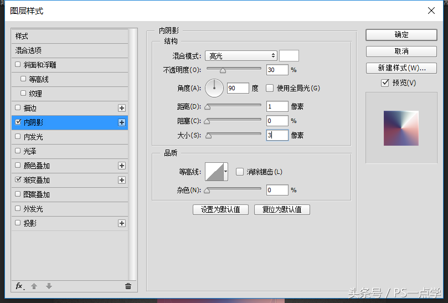Screen dimensions: 448x303
Task: Click the style preview gradient thumbnail
Action: tap(401, 128)
